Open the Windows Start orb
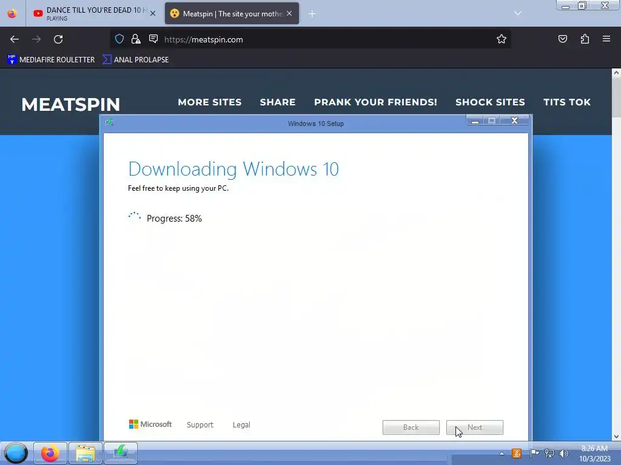This screenshot has height=465, width=621. (16, 453)
